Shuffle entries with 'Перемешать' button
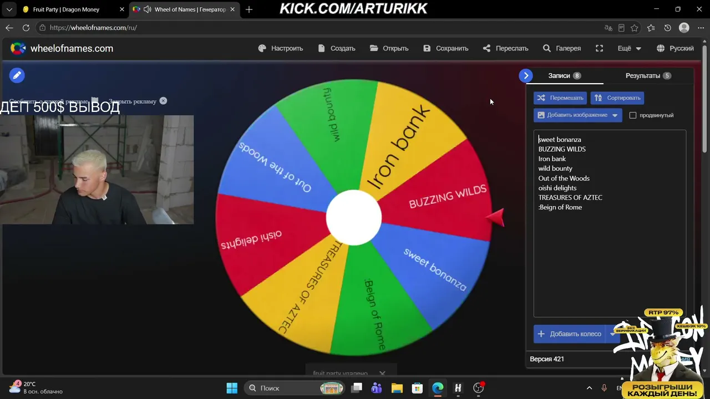 [560, 98]
